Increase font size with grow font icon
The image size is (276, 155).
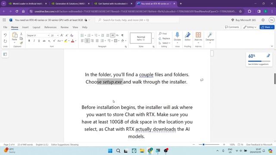62,35
